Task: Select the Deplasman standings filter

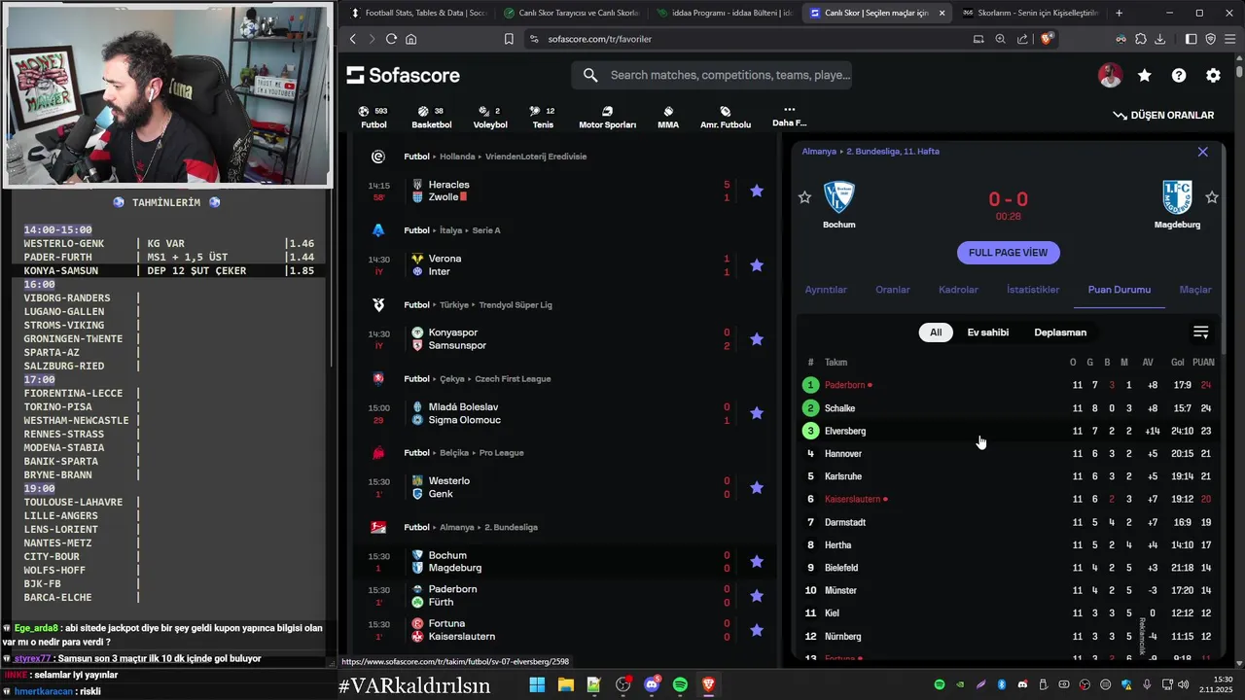Action: (x=1060, y=332)
